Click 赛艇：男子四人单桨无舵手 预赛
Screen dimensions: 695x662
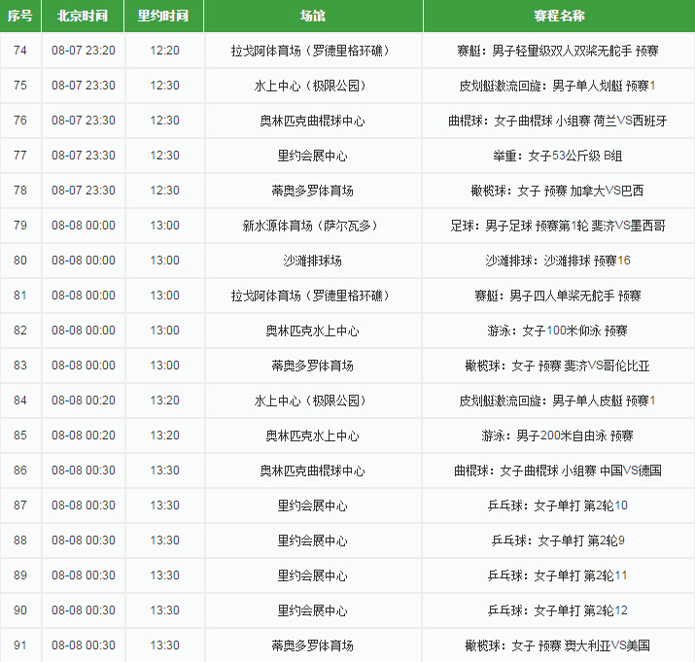click(558, 296)
